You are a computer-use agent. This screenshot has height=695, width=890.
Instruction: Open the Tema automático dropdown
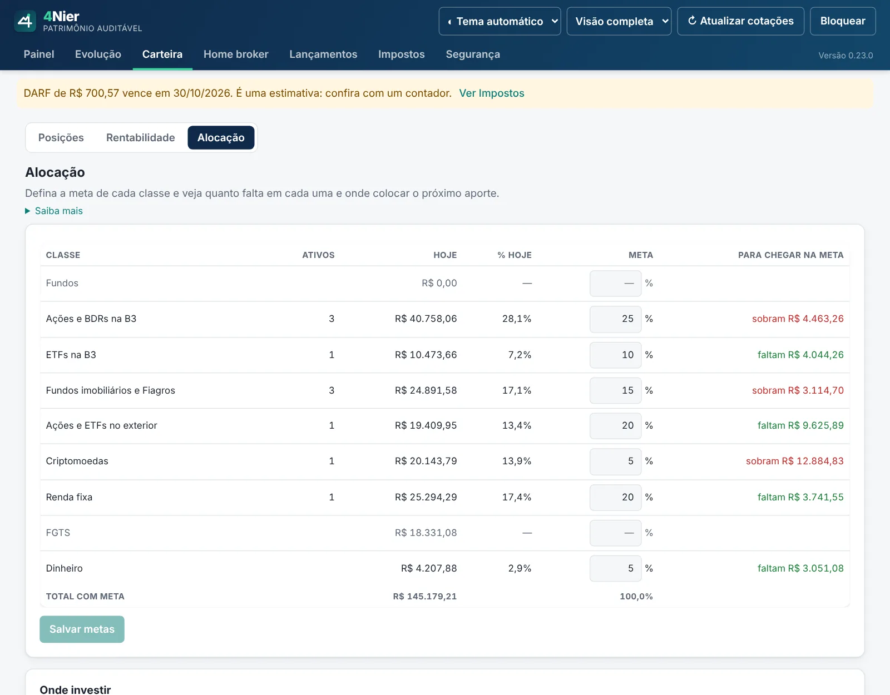click(500, 21)
